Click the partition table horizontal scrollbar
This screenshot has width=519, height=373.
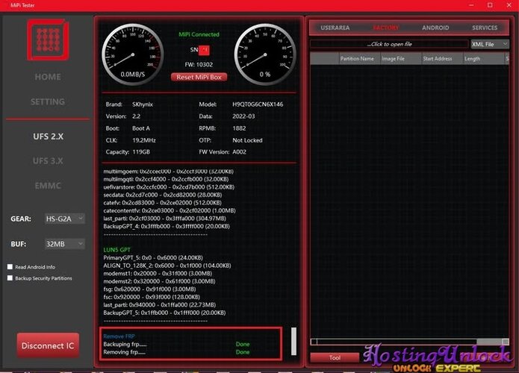[x=409, y=342]
